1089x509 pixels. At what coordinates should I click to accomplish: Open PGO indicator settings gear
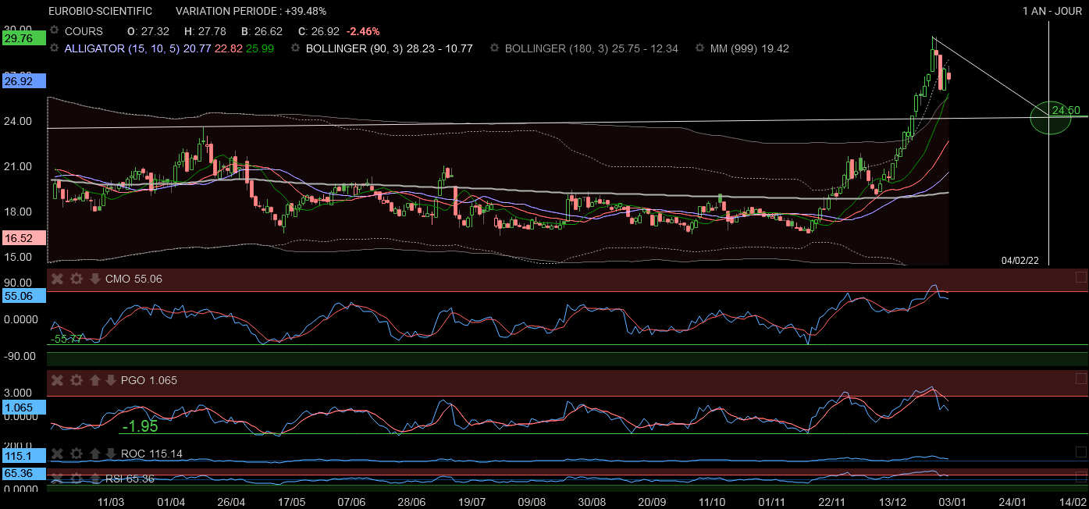tap(76, 380)
